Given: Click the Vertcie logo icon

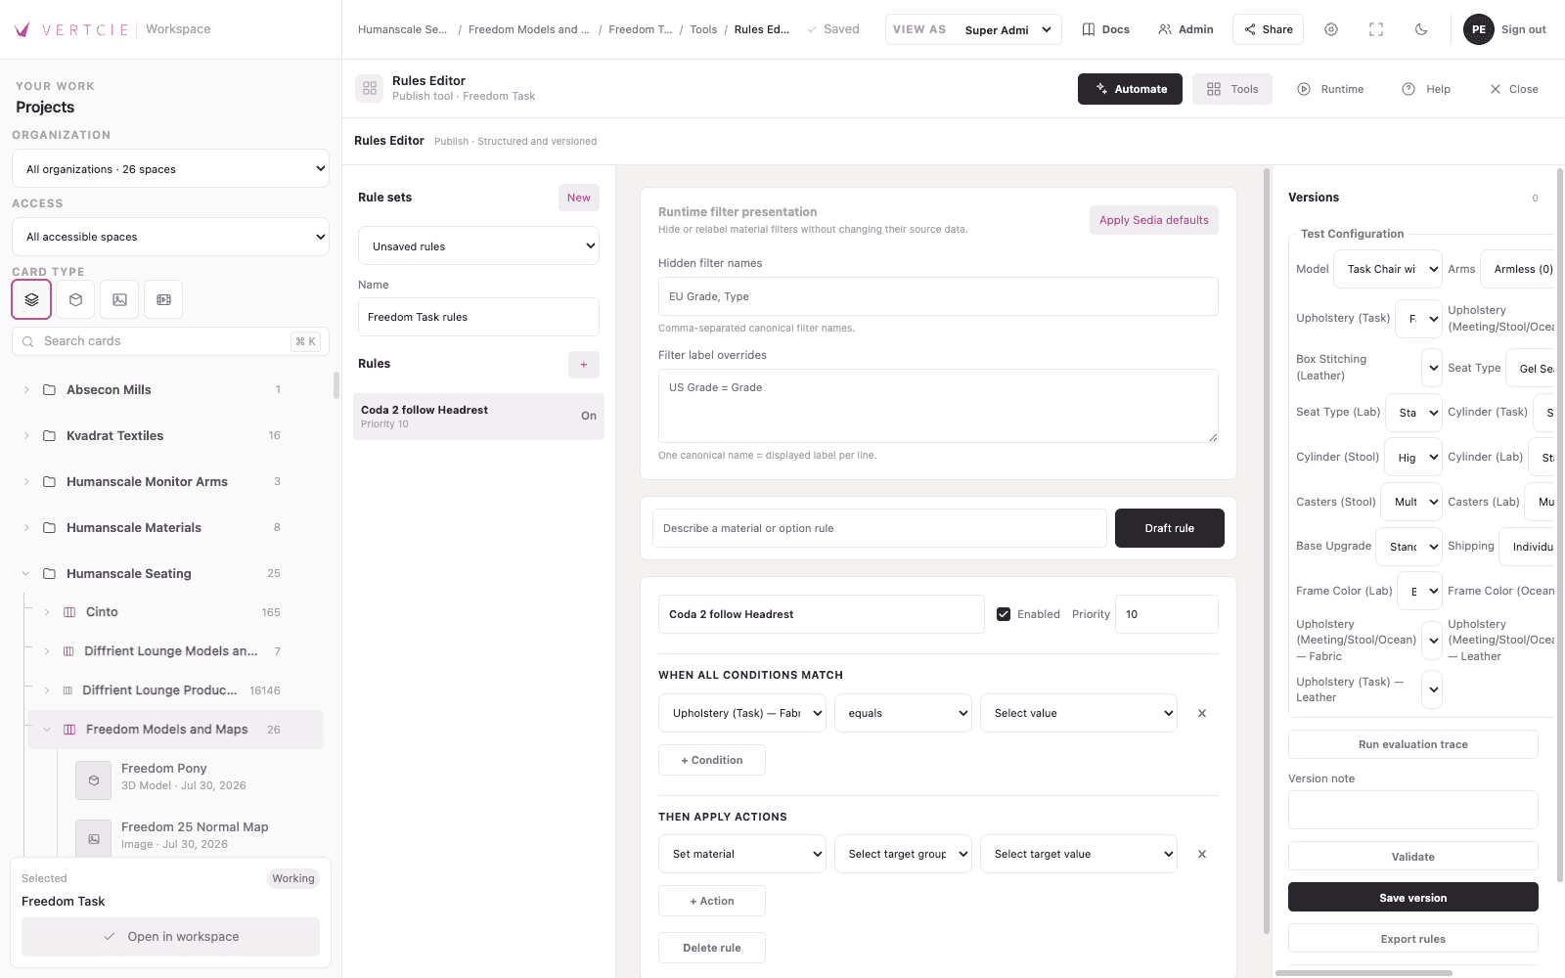Looking at the screenshot, I should click(22, 29).
